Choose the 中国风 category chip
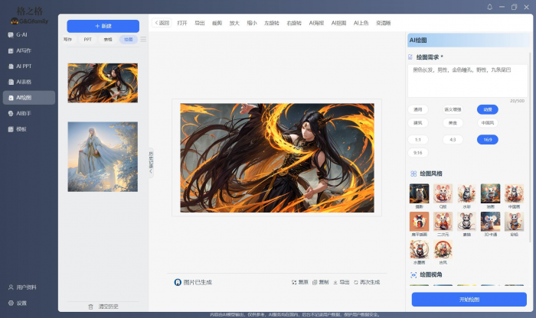Viewport: 536px width, 318px height. pyautogui.click(x=487, y=122)
